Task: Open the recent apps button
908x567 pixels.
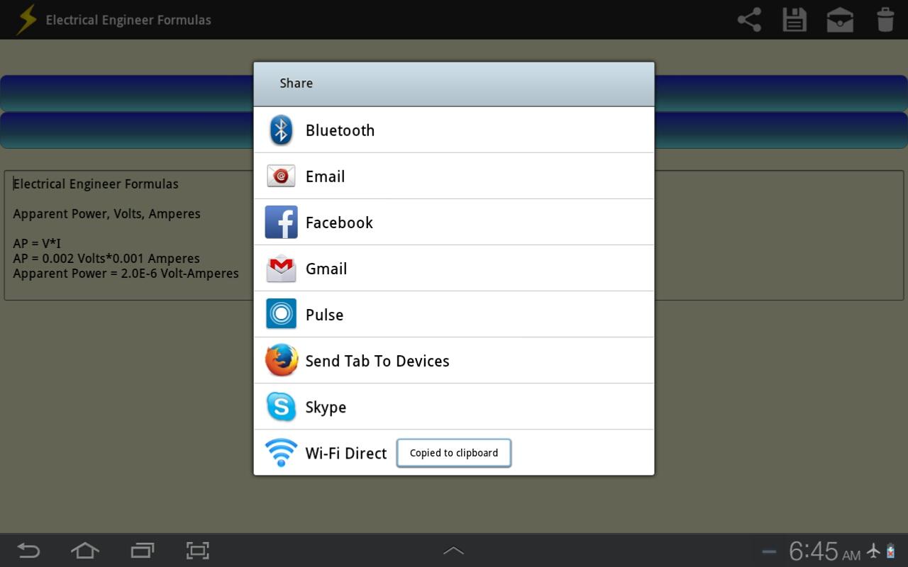Action: (142, 551)
